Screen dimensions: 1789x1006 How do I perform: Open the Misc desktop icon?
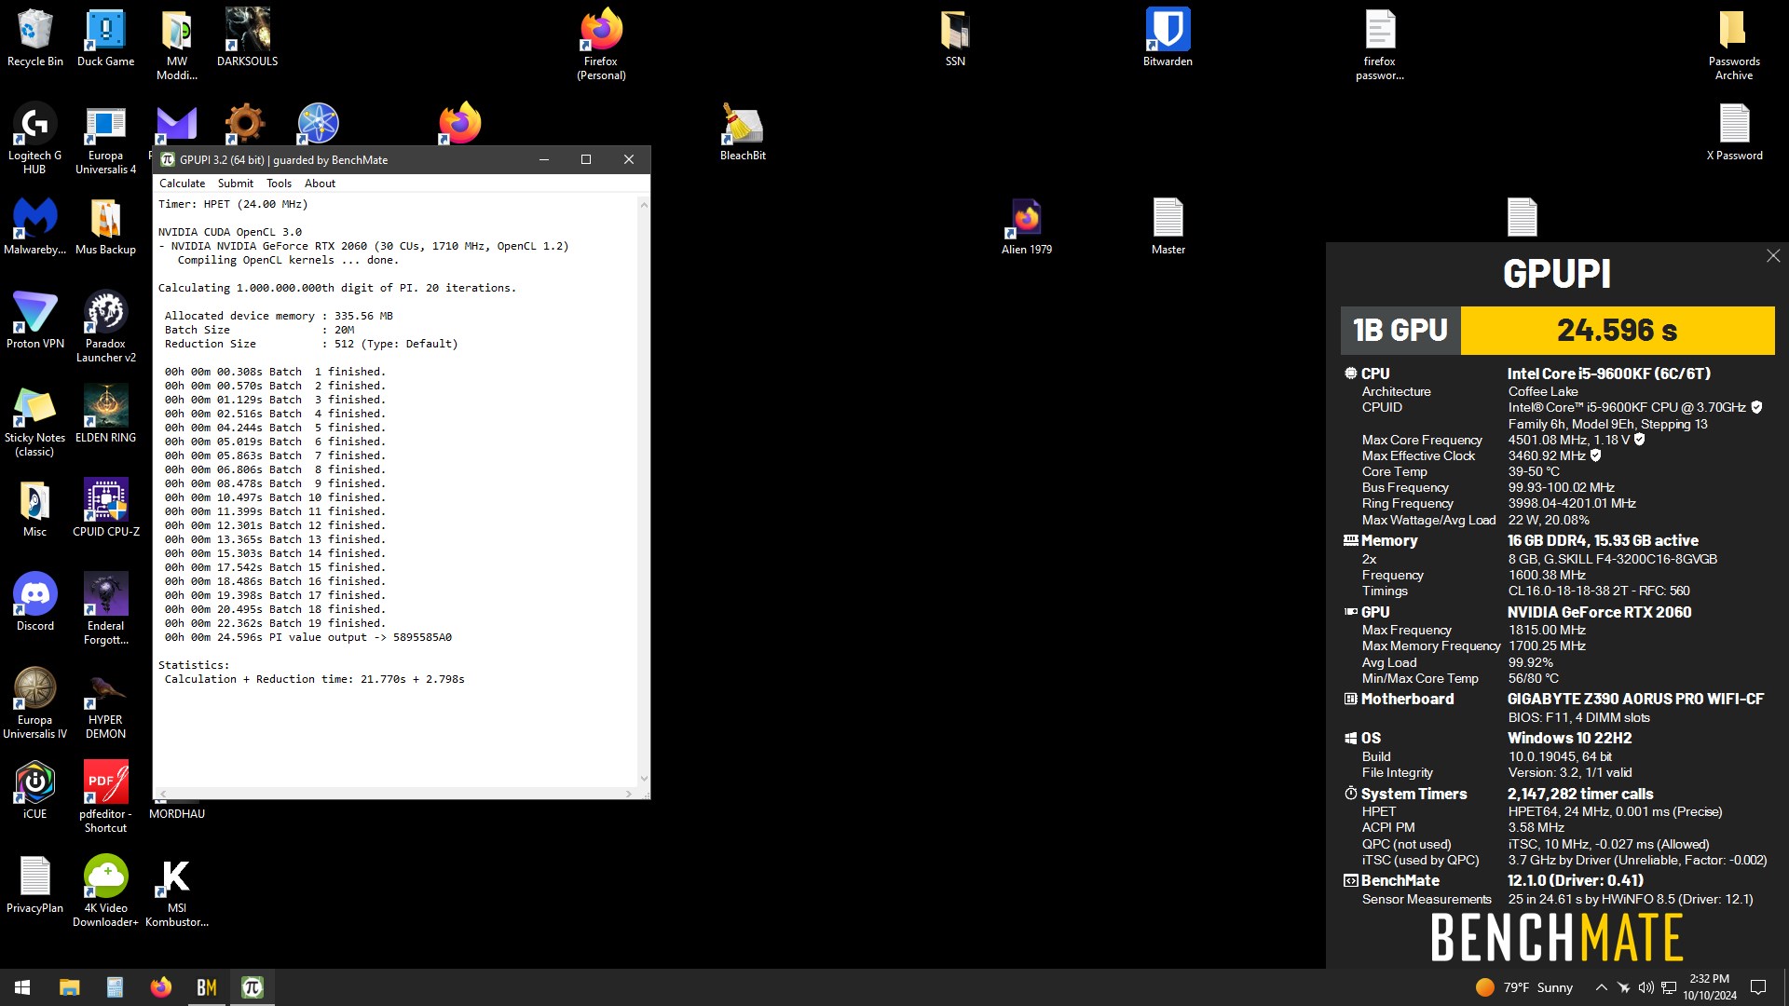click(34, 509)
